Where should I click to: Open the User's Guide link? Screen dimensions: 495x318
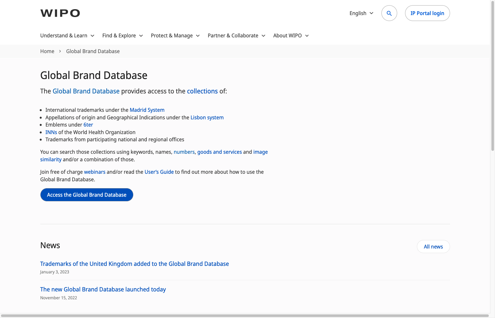pyautogui.click(x=159, y=172)
